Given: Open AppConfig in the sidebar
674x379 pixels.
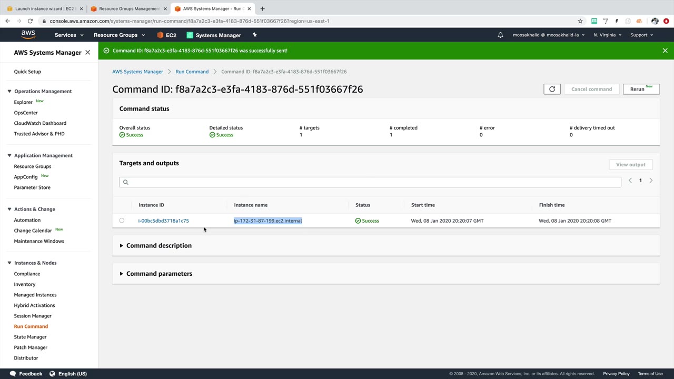Looking at the screenshot, I should coord(26,177).
